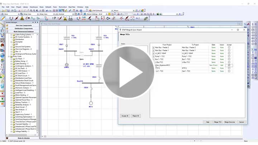
Task: Click Cancel in the Merge & Sync Wizard
Action: click(242, 122)
